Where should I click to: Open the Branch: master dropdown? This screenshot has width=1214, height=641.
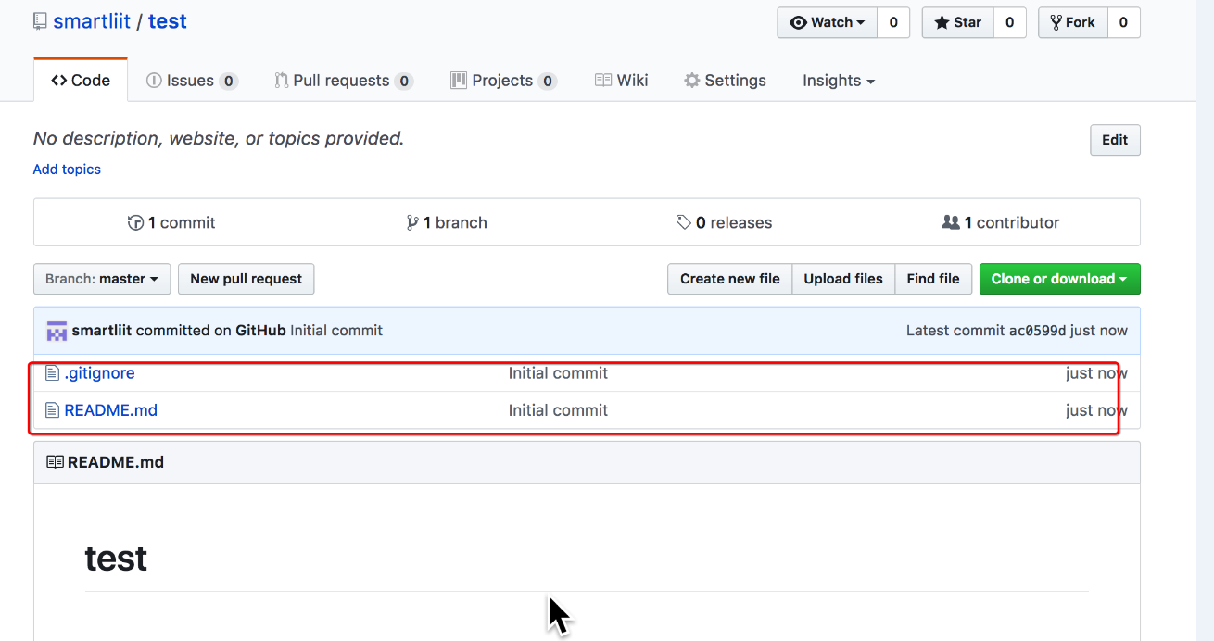click(102, 279)
